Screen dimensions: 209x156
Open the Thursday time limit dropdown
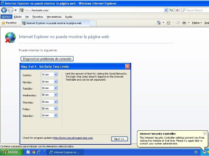56,102
